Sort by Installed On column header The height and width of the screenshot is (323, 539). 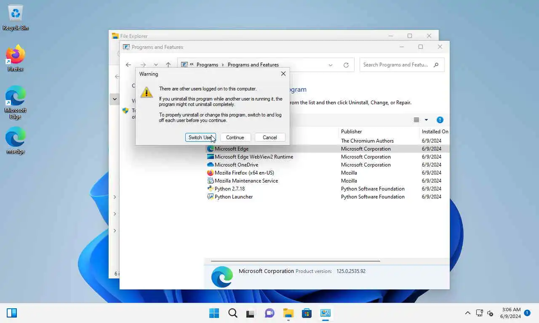435,132
